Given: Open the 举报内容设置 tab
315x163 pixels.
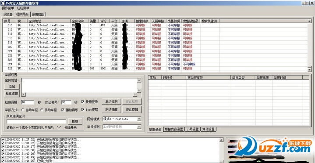Looking at the screenshot, I should 174,129.
